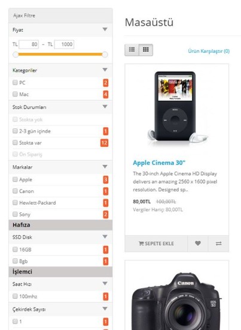
Task: Tick the Apple brand checkbox
Action: [15, 179]
